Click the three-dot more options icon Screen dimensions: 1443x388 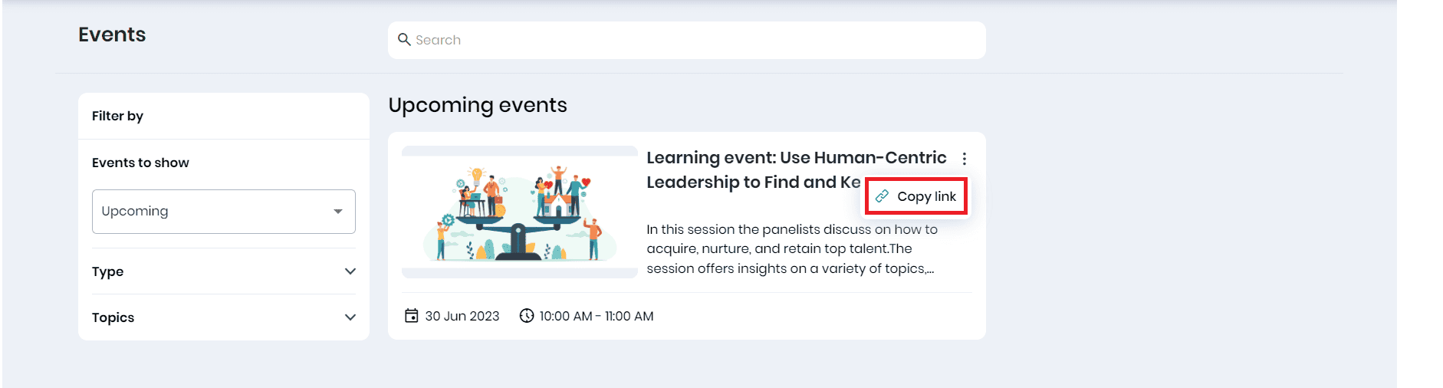tap(964, 159)
